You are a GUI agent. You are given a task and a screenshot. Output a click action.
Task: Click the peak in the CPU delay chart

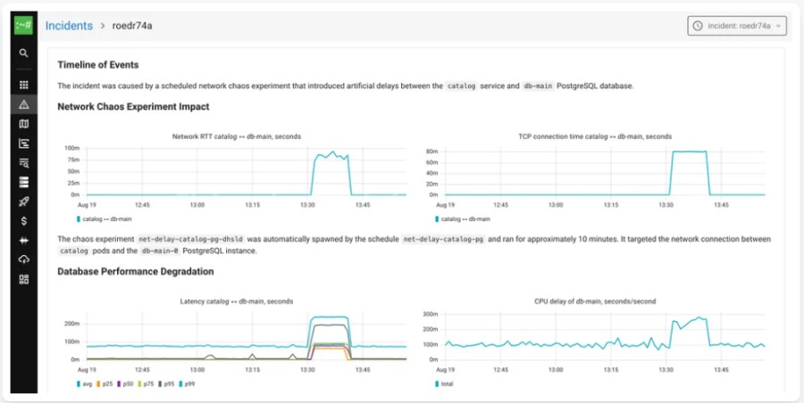[x=699, y=318]
